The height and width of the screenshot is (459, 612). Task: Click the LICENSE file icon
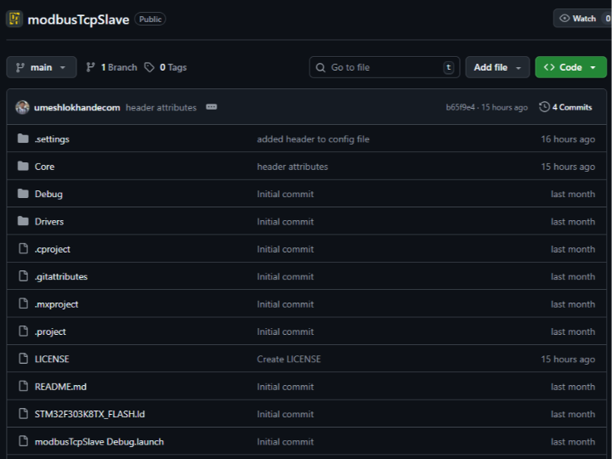[x=23, y=360]
